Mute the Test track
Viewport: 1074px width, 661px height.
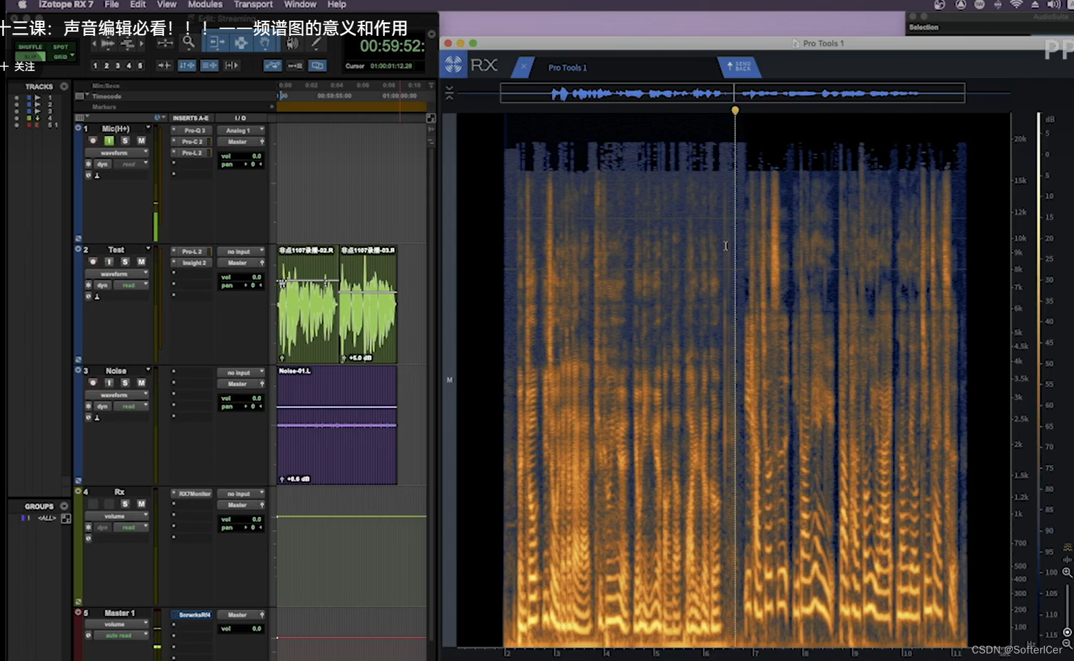[x=141, y=262]
